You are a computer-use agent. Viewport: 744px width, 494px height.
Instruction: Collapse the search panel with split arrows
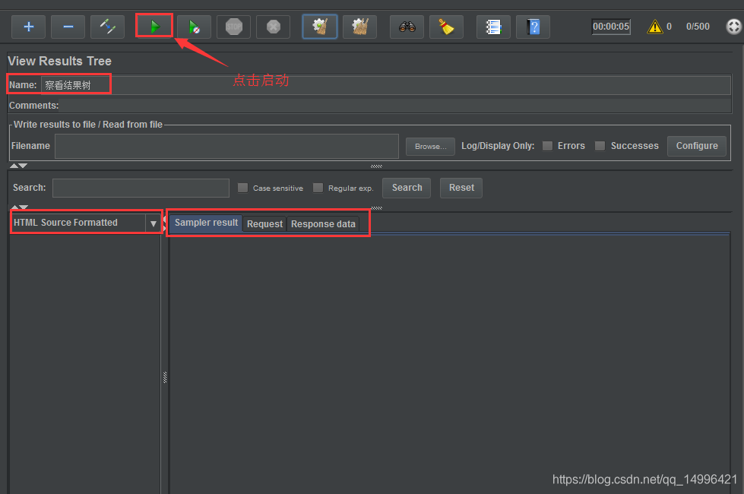click(19, 207)
